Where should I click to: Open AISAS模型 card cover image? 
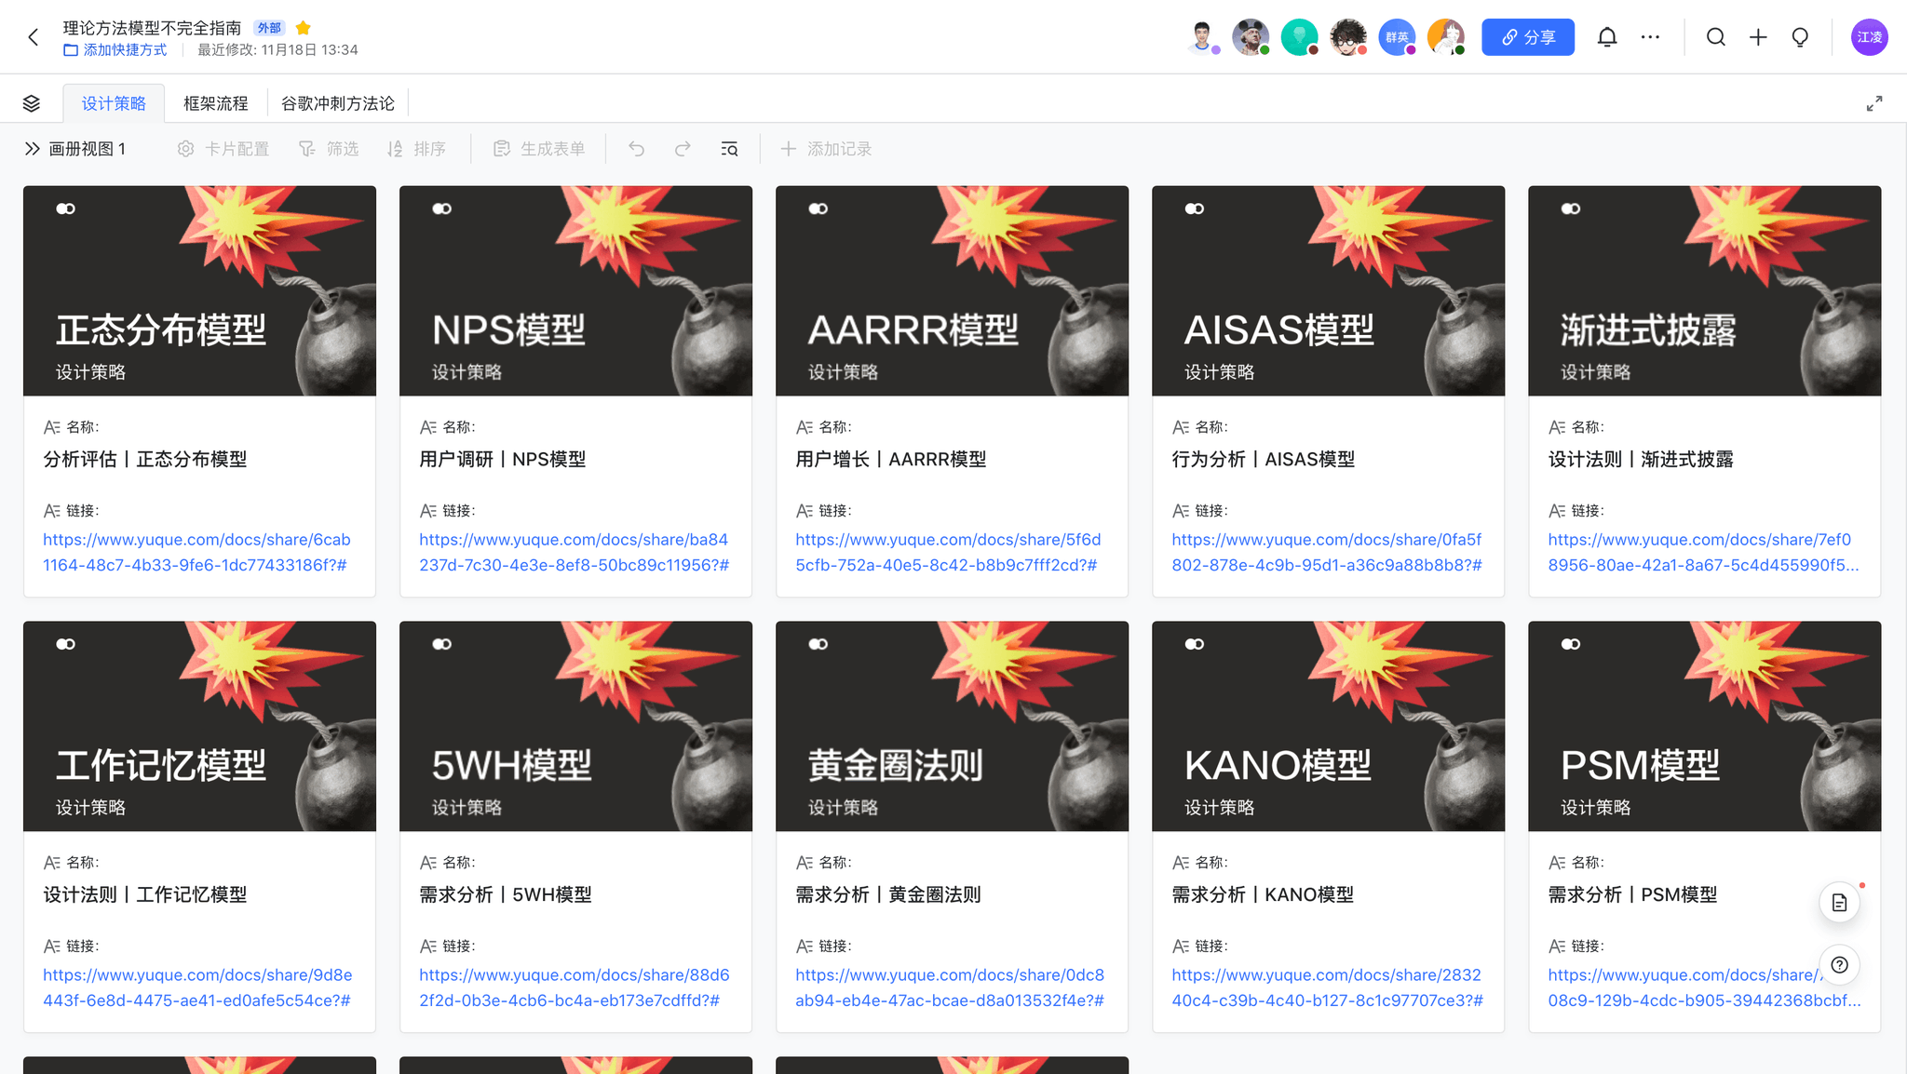point(1328,290)
